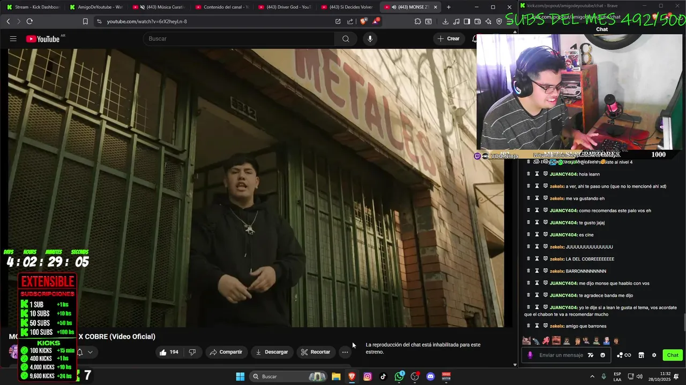Open browser downloads icon
686x385 pixels.
(x=445, y=21)
